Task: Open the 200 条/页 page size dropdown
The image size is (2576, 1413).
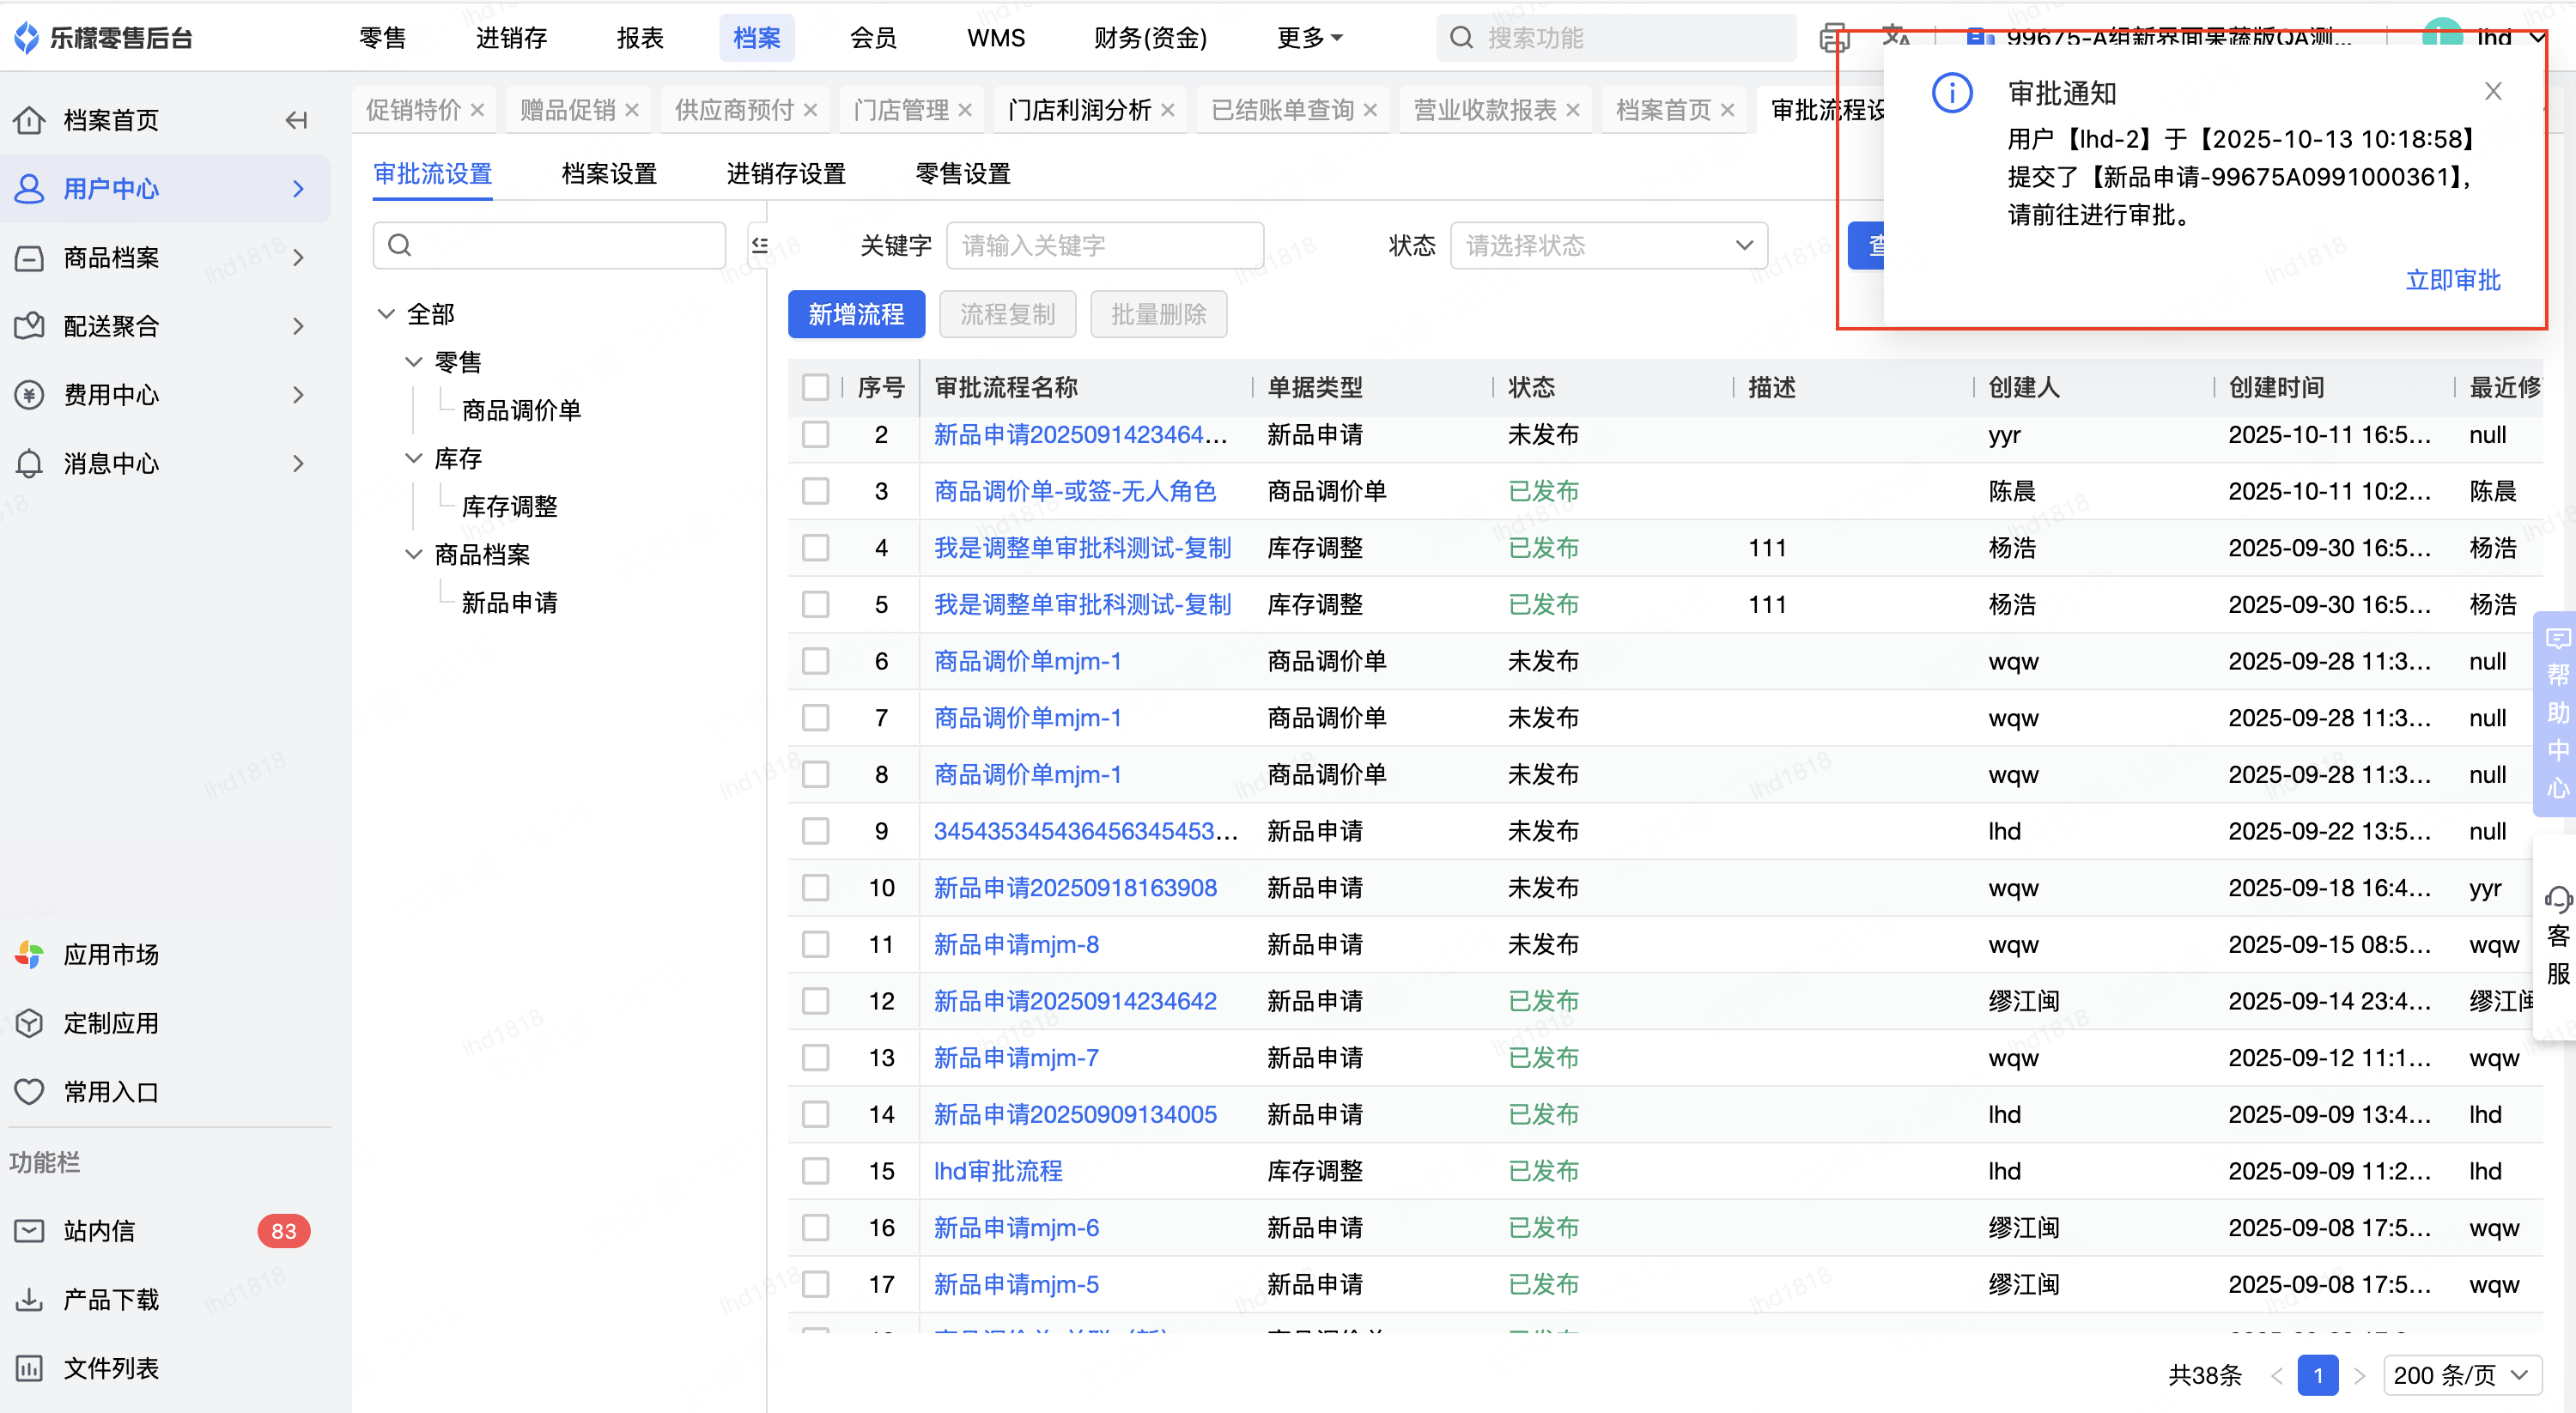Action: (x=2462, y=1375)
